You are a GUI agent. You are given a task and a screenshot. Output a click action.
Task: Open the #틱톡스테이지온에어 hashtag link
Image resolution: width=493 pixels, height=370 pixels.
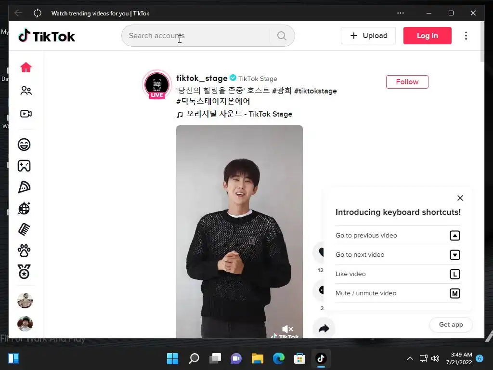[x=213, y=101]
